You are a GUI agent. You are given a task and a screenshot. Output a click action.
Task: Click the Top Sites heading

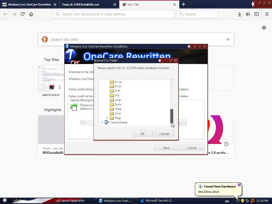[x=52, y=59]
